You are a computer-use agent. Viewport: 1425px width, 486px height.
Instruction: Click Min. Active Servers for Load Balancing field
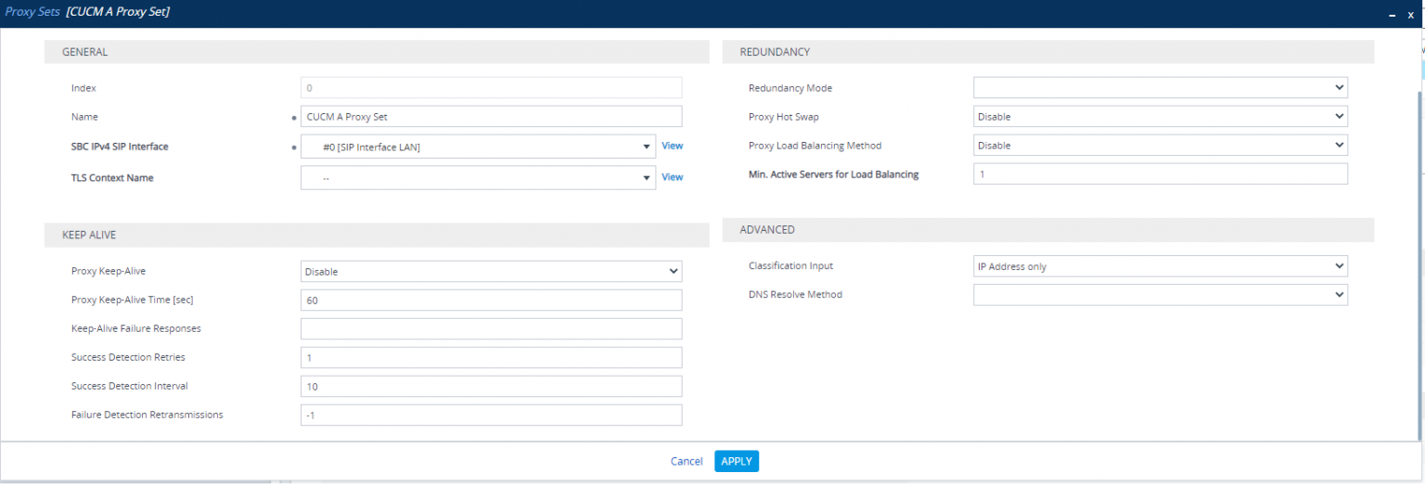(1160, 174)
